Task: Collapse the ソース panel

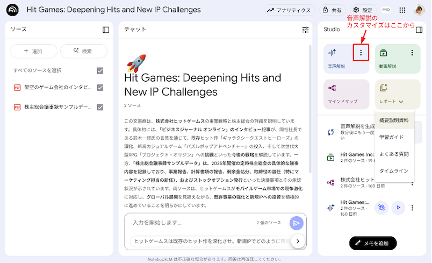Action: [106, 30]
